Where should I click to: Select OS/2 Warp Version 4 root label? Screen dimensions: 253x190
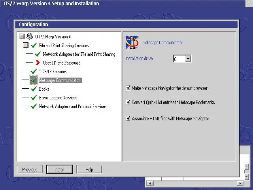click(x=53, y=37)
